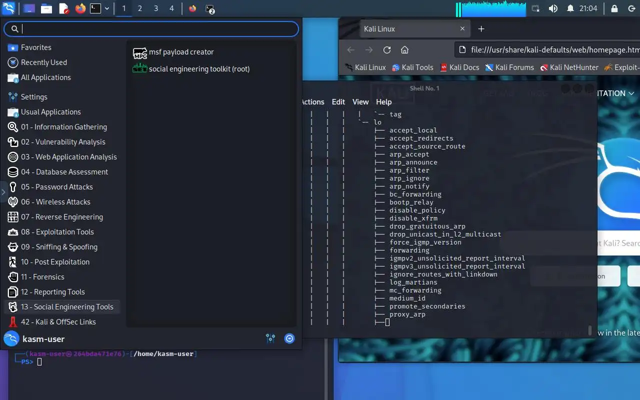Click kasm-user profile in menu
The height and width of the screenshot is (400, 640).
click(x=34, y=339)
